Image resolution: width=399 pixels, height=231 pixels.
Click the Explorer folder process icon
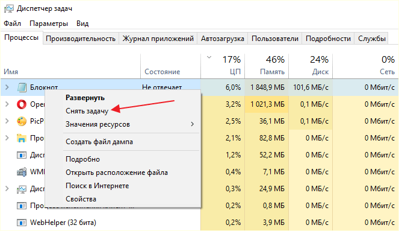[22, 138]
